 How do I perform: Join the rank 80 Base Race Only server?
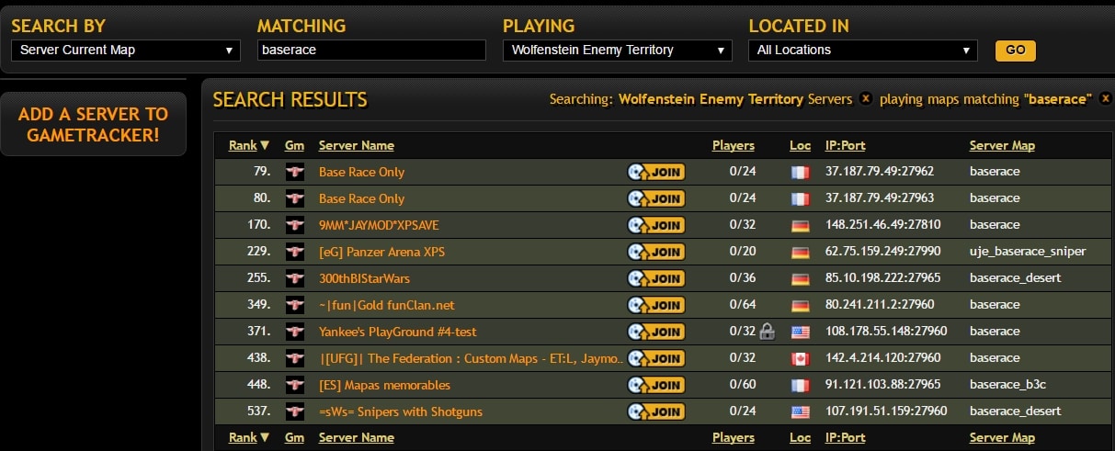tap(655, 198)
